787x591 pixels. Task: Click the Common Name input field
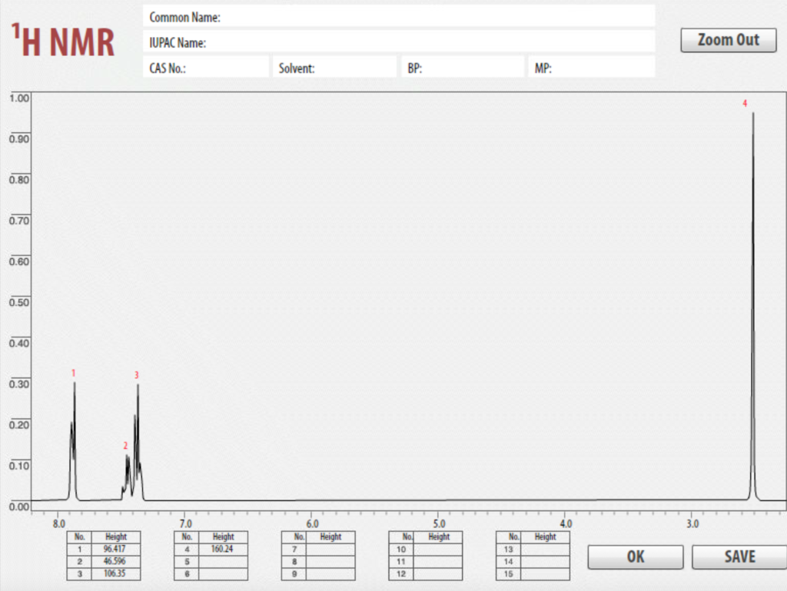tap(400, 16)
